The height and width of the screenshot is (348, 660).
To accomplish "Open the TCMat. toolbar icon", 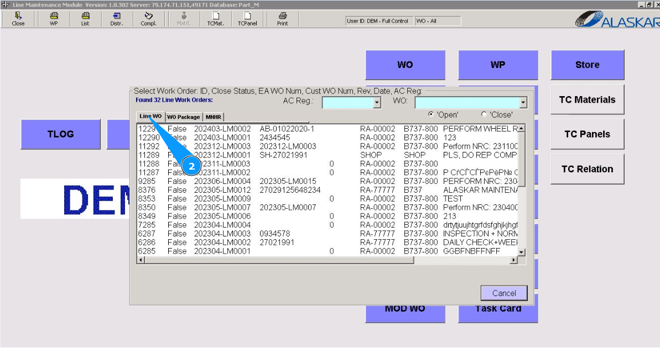I will 215,19.
